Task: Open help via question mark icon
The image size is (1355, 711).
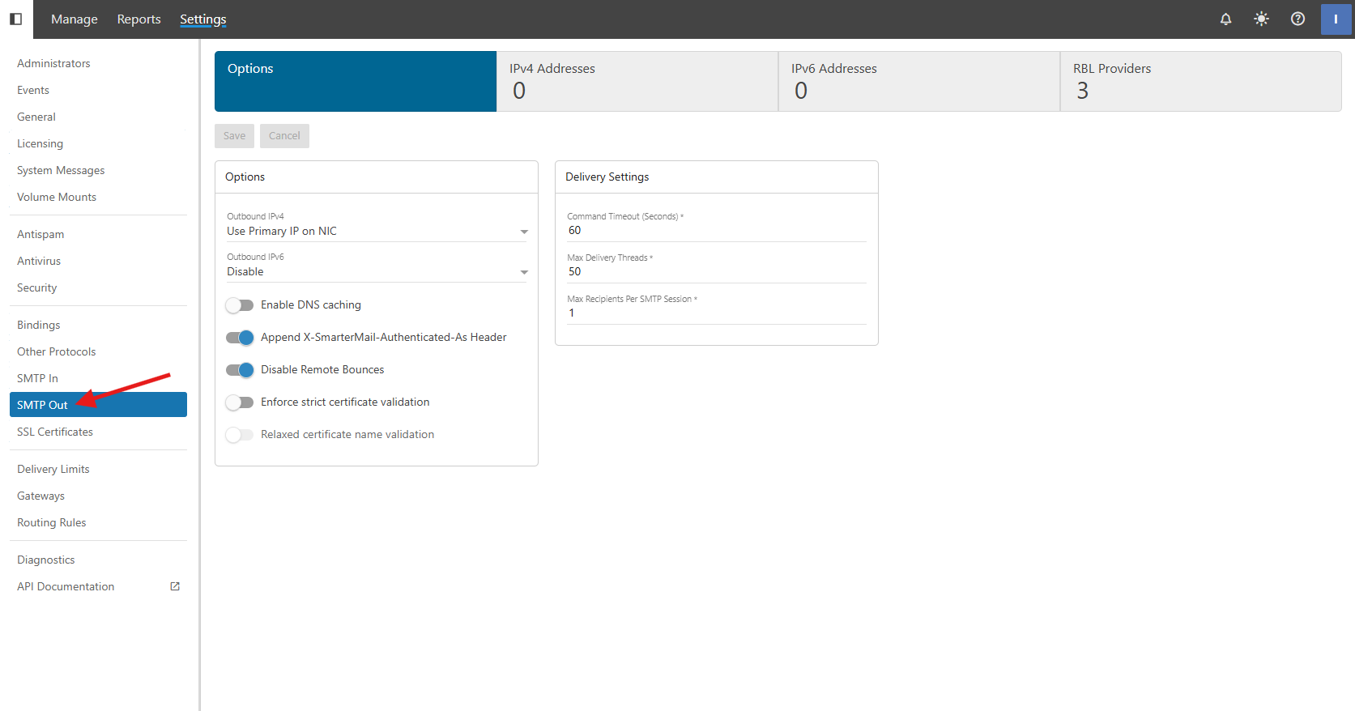Action: (x=1297, y=19)
